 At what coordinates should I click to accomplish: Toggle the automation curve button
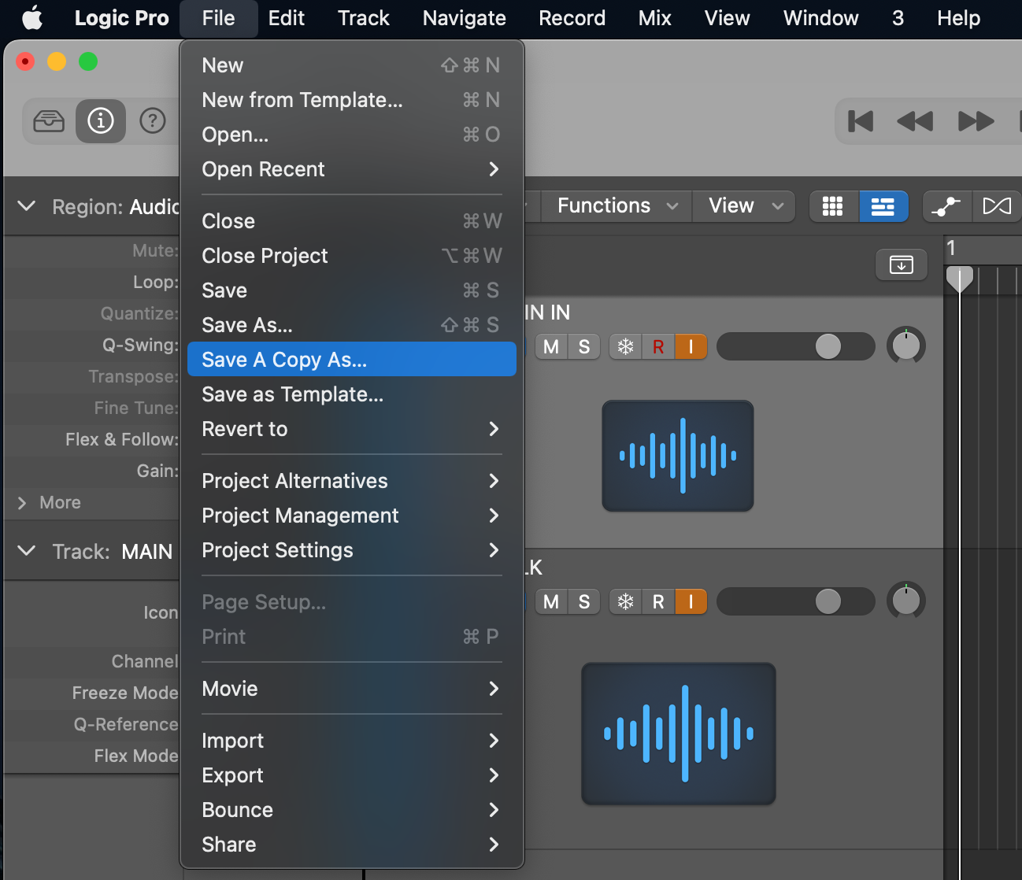[946, 206]
